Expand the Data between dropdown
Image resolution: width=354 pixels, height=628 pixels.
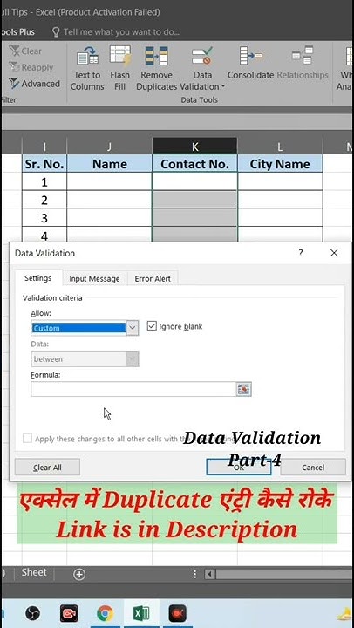pyautogui.click(x=133, y=358)
